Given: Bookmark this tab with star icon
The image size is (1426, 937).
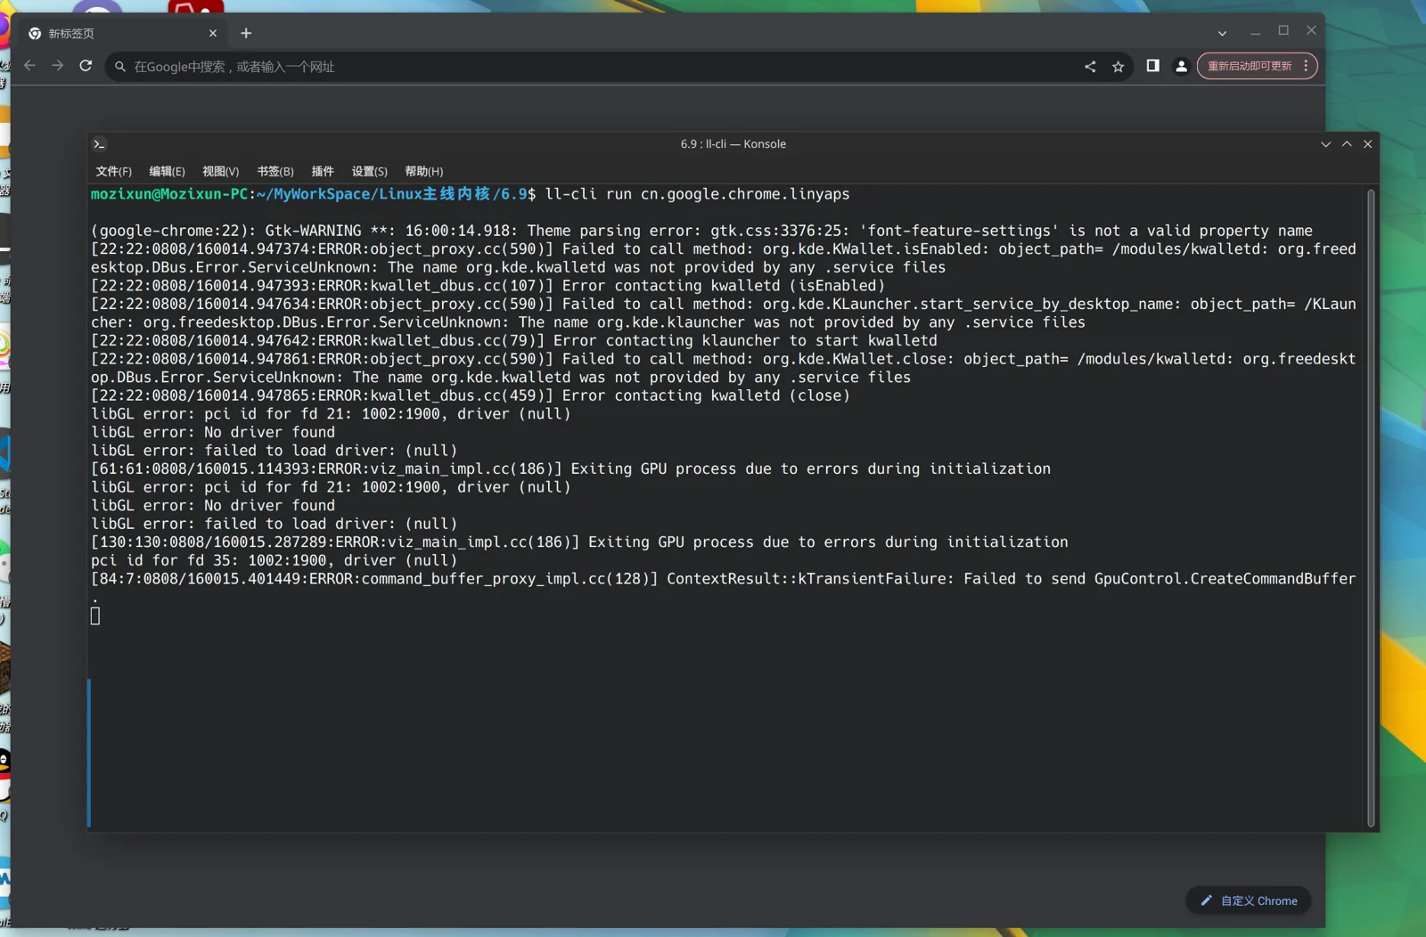Looking at the screenshot, I should [1118, 67].
